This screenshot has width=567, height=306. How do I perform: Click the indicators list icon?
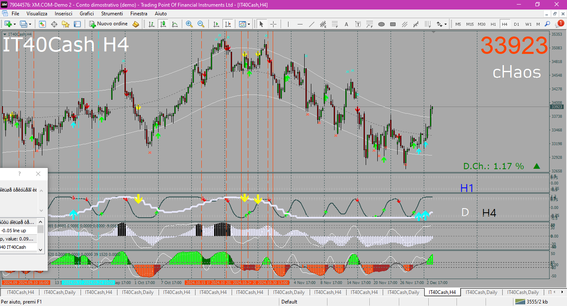[x=242, y=24]
